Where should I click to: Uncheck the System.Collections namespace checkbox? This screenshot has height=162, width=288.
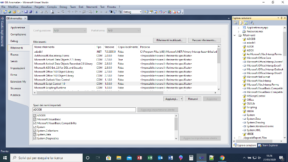tap(35, 131)
